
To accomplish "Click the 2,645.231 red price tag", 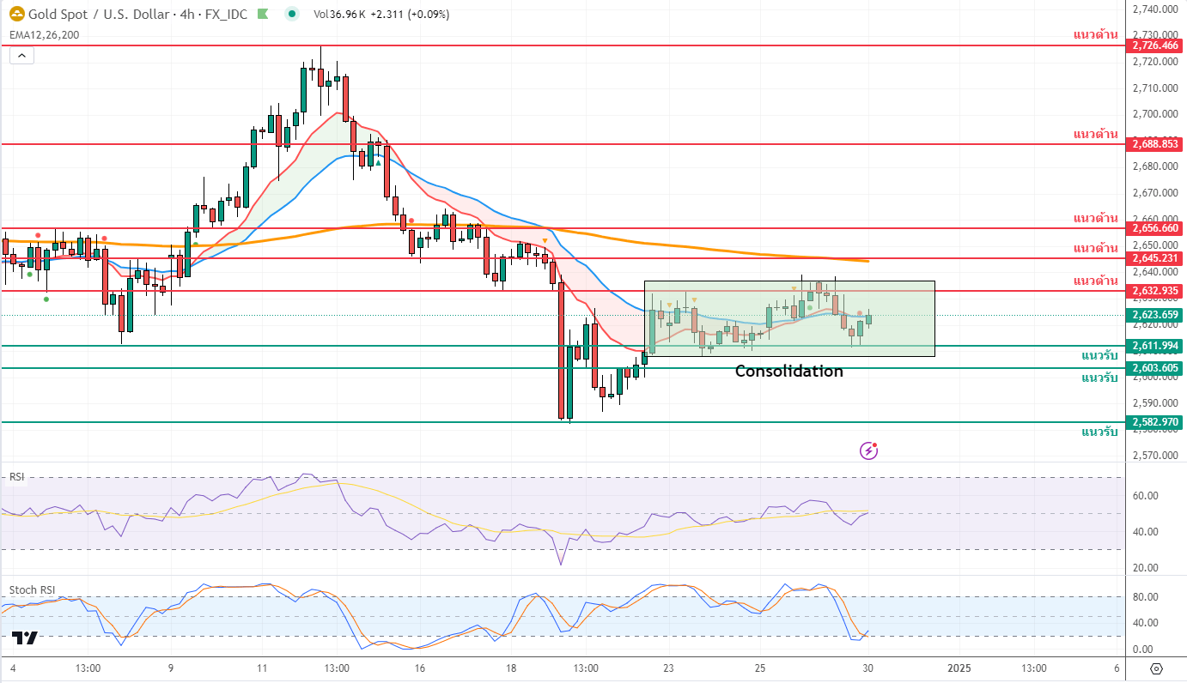I will [1155, 258].
